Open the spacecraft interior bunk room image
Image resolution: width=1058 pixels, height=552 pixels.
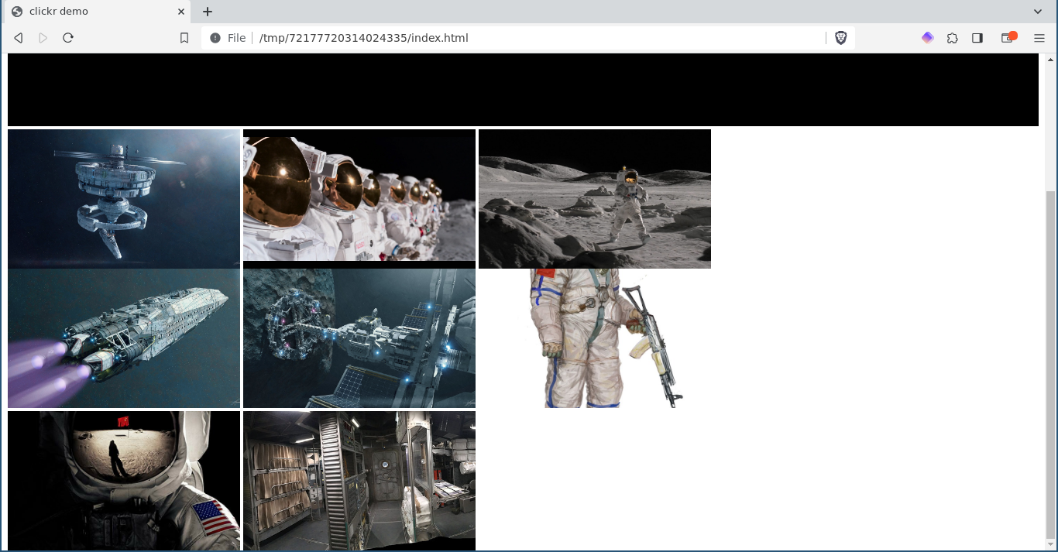coord(359,481)
